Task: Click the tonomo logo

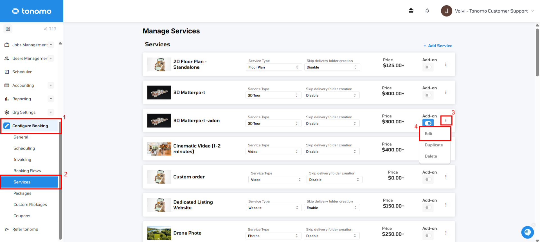Action: pos(31,11)
